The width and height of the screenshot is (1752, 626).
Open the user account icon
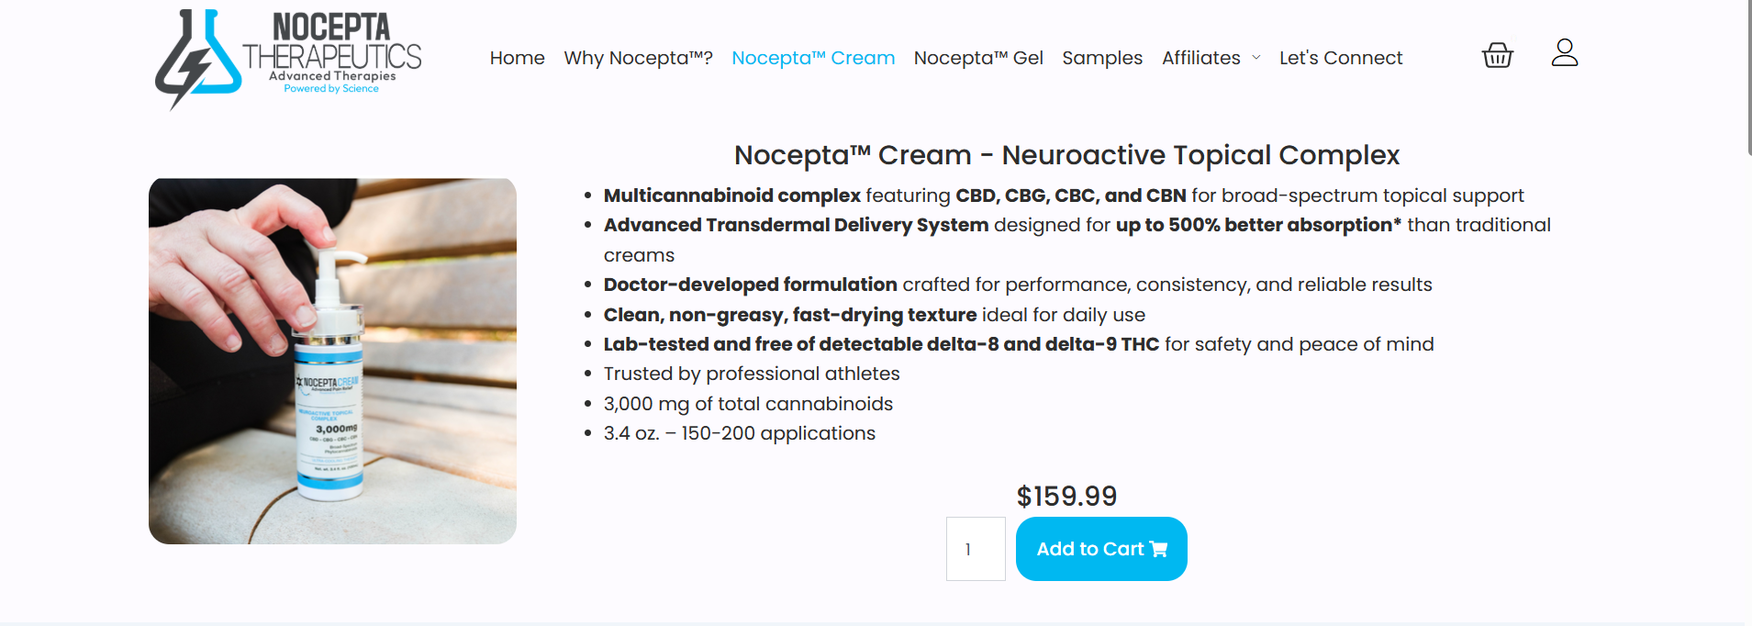[1564, 53]
